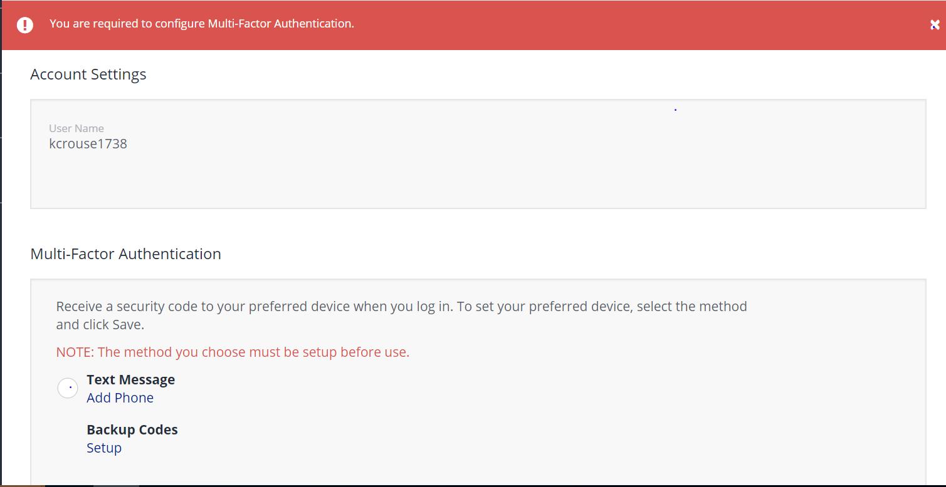Click the words 'and click Save.'

(x=100, y=326)
